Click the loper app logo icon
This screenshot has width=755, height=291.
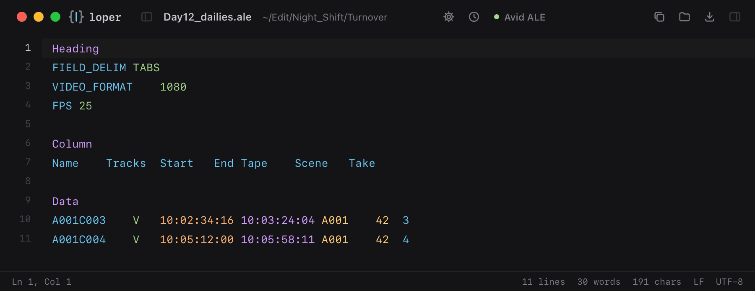[76, 17]
